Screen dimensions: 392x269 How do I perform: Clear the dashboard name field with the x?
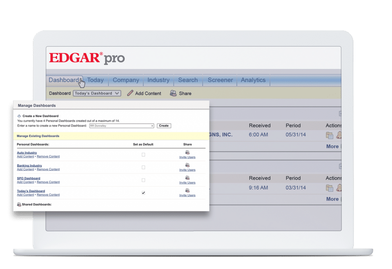coord(152,126)
